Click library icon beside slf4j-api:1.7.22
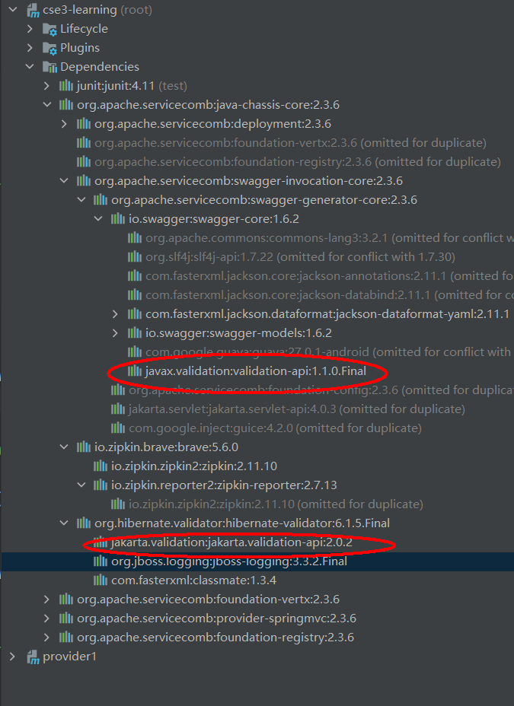 click(x=135, y=256)
